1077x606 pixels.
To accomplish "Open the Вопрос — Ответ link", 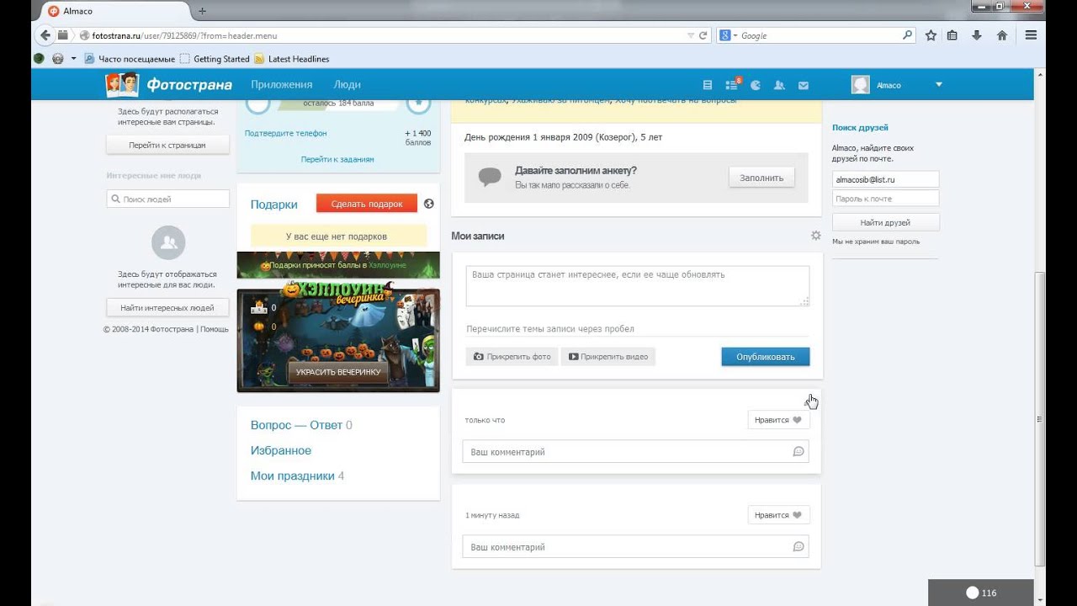I will (x=296, y=425).
